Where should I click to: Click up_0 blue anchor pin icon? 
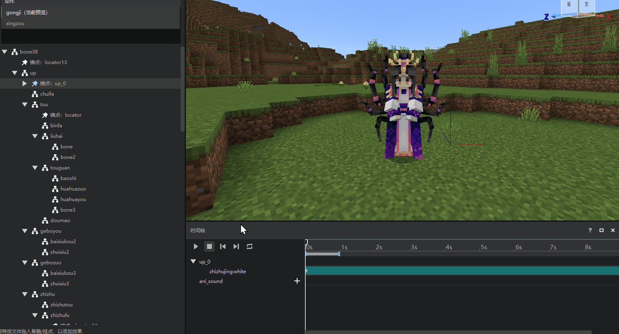(35, 83)
